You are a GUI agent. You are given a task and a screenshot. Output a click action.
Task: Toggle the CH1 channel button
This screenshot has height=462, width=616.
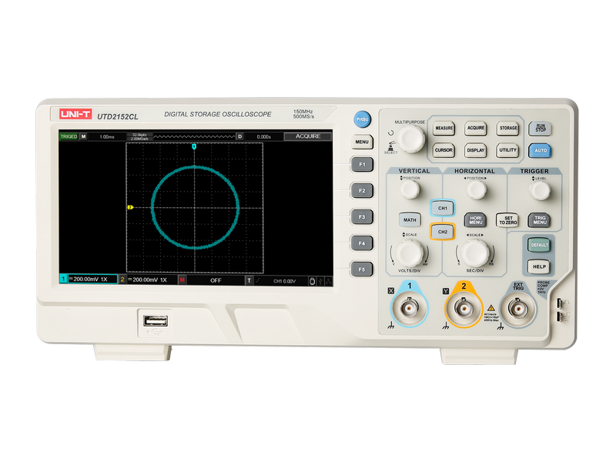tap(442, 208)
